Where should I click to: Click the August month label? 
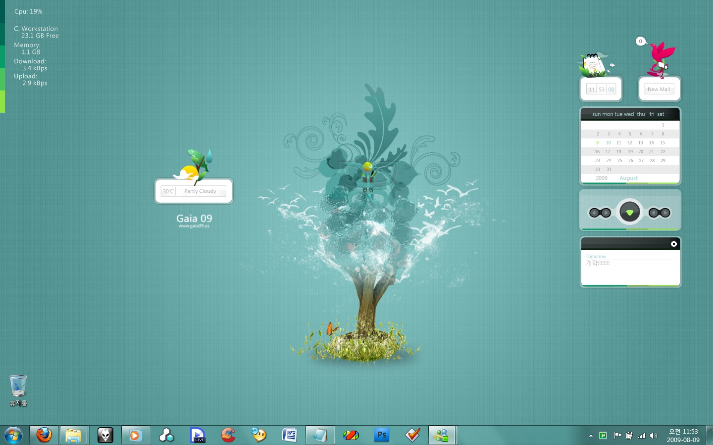point(629,178)
